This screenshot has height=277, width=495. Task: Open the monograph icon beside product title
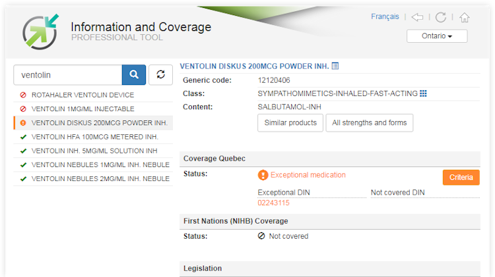click(x=335, y=66)
